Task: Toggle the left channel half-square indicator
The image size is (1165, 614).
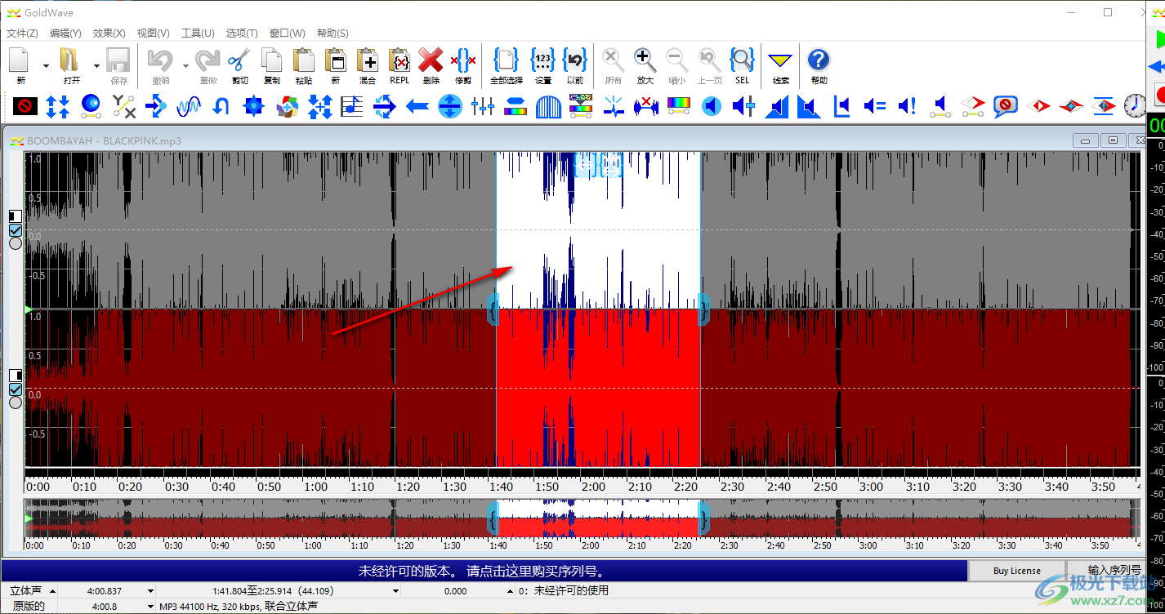Action: pos(16,216)
